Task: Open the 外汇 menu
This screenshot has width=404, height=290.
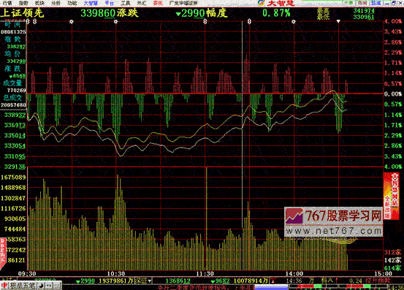Action: click(142, 3)
